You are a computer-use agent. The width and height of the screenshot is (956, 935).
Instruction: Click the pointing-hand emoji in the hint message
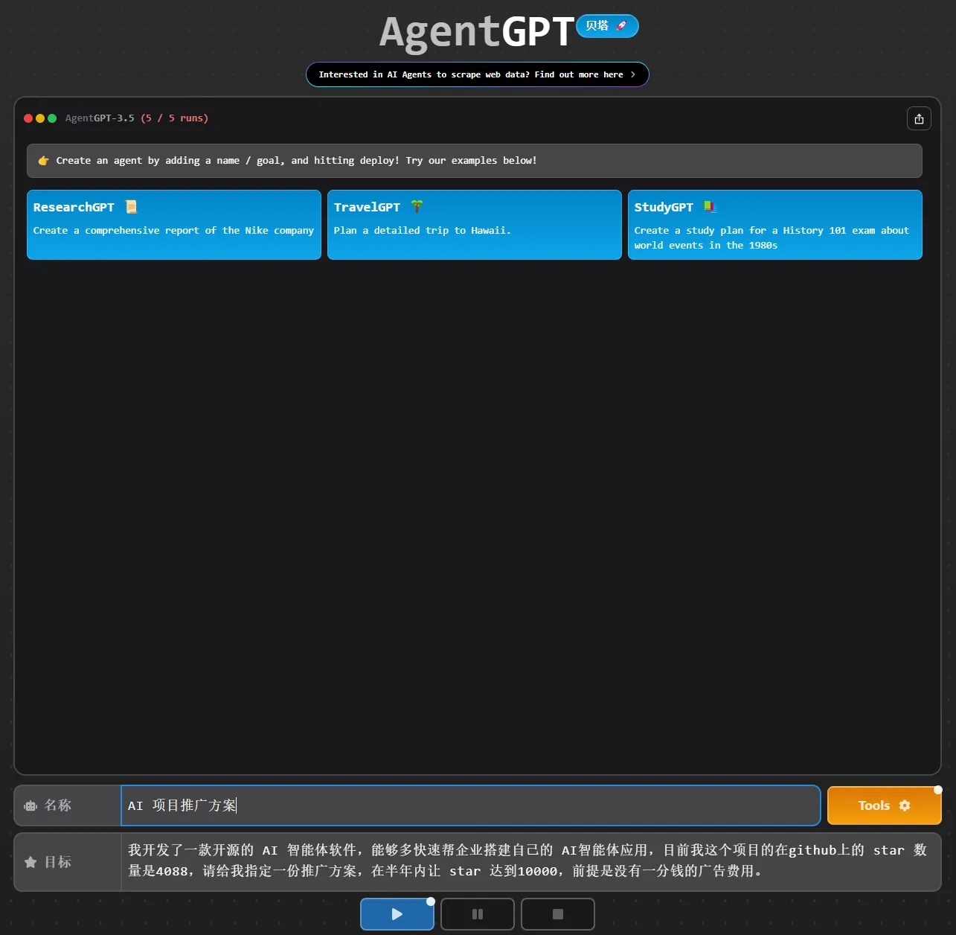pyautogui.click(x=43, y=161)
